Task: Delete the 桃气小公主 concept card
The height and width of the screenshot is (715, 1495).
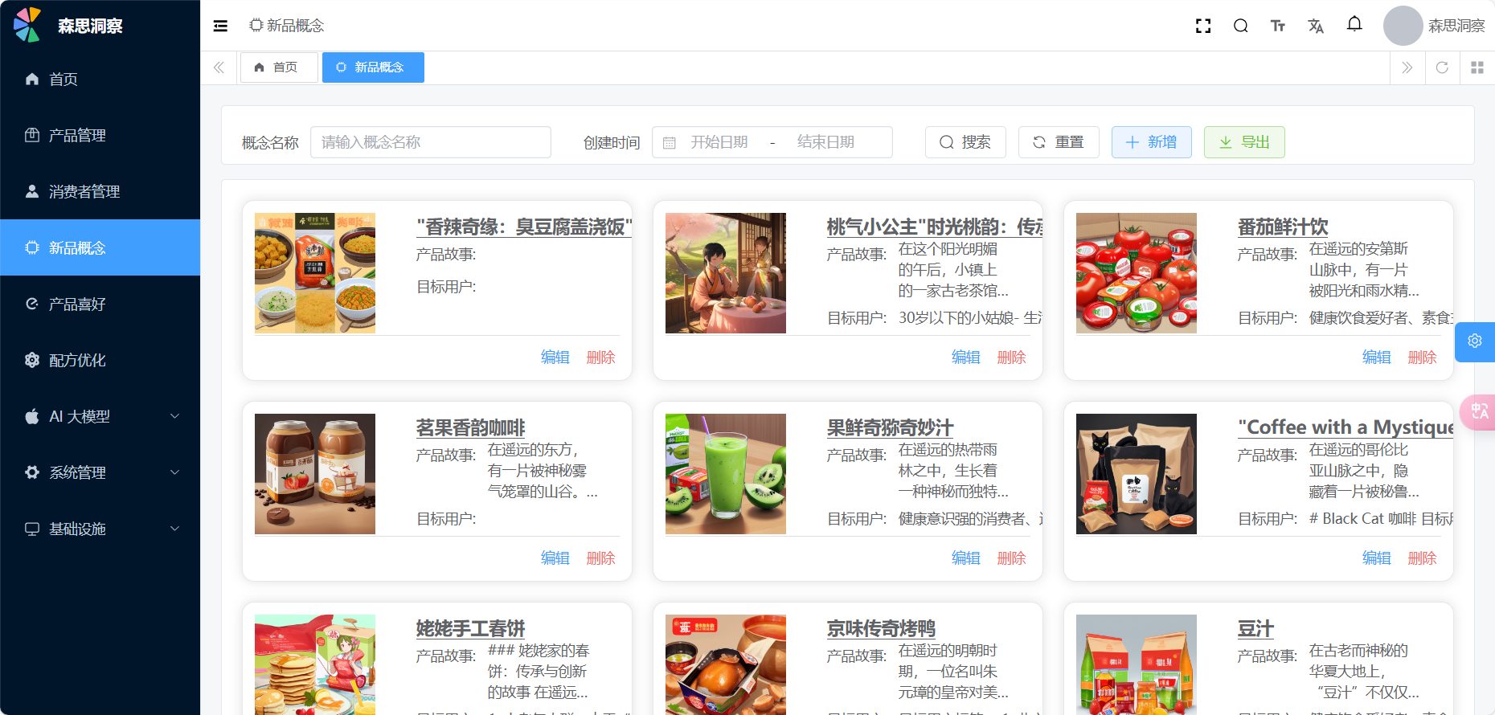Action: [x=1012, y=357]
